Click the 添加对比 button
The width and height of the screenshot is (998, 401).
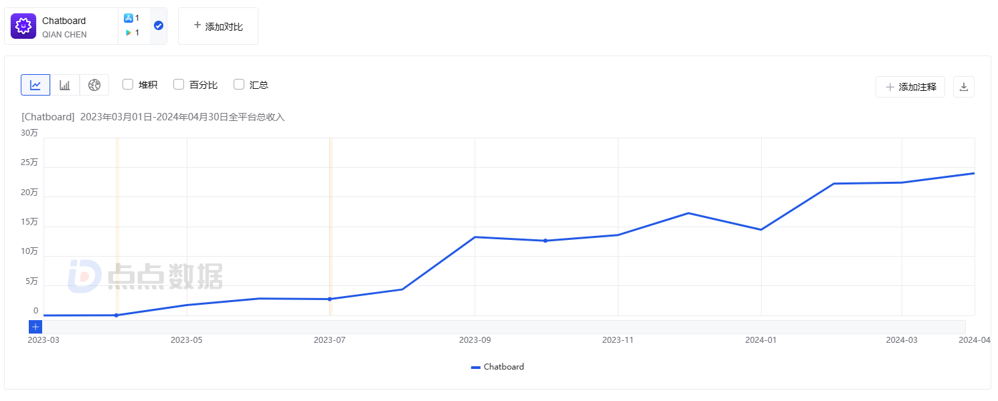click(x=218, y=26)
